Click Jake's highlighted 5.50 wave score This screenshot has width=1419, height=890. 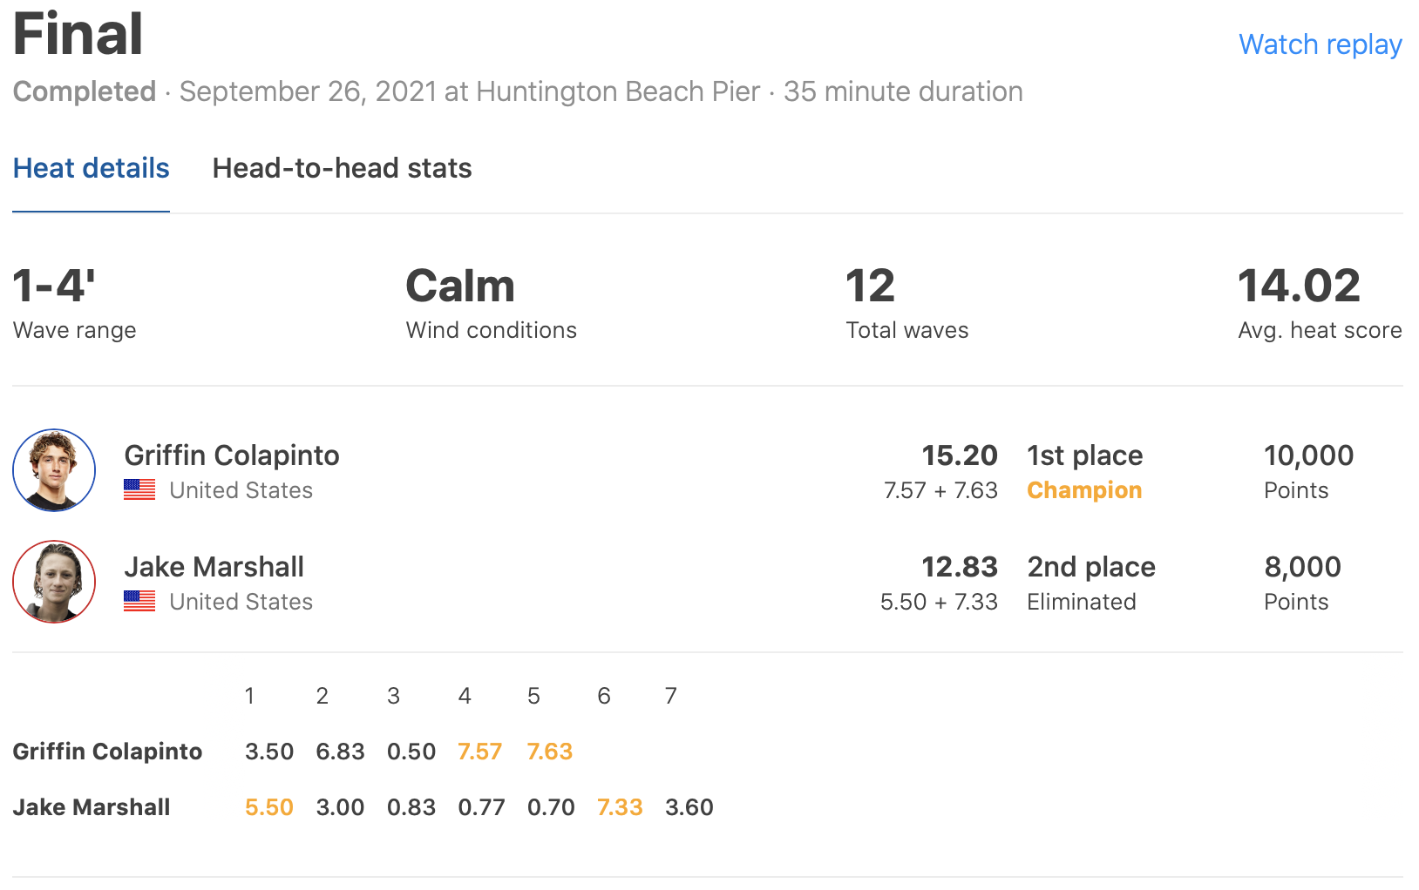pos(269,807)
